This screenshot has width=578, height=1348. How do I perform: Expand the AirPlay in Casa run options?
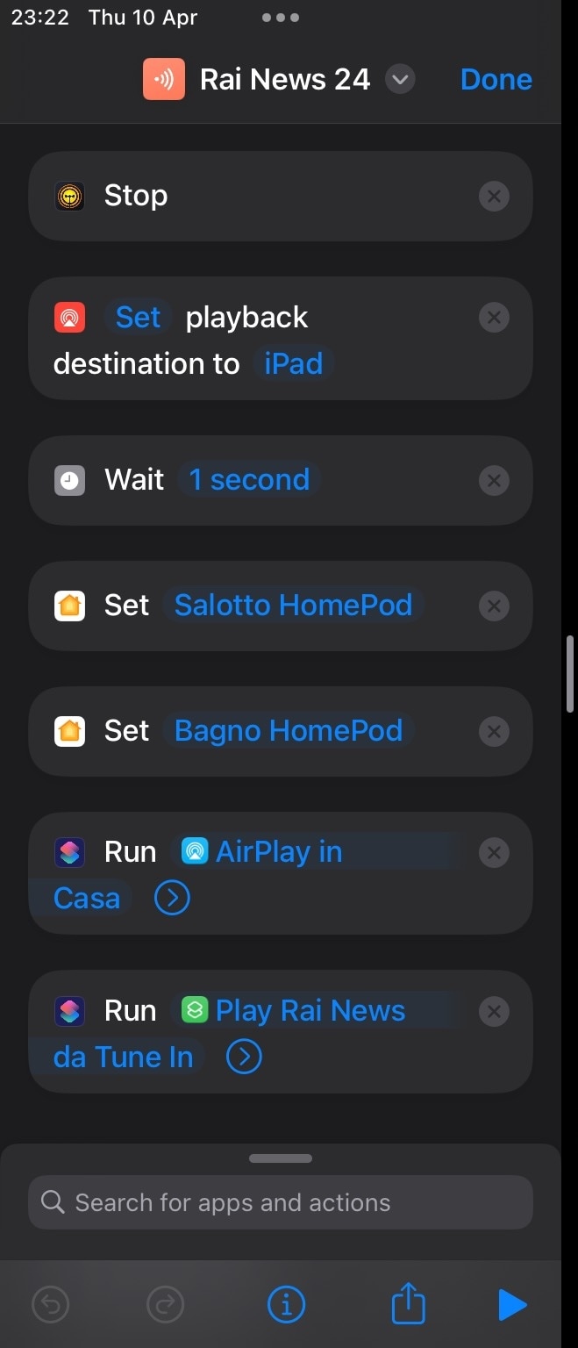coord(172,898)
